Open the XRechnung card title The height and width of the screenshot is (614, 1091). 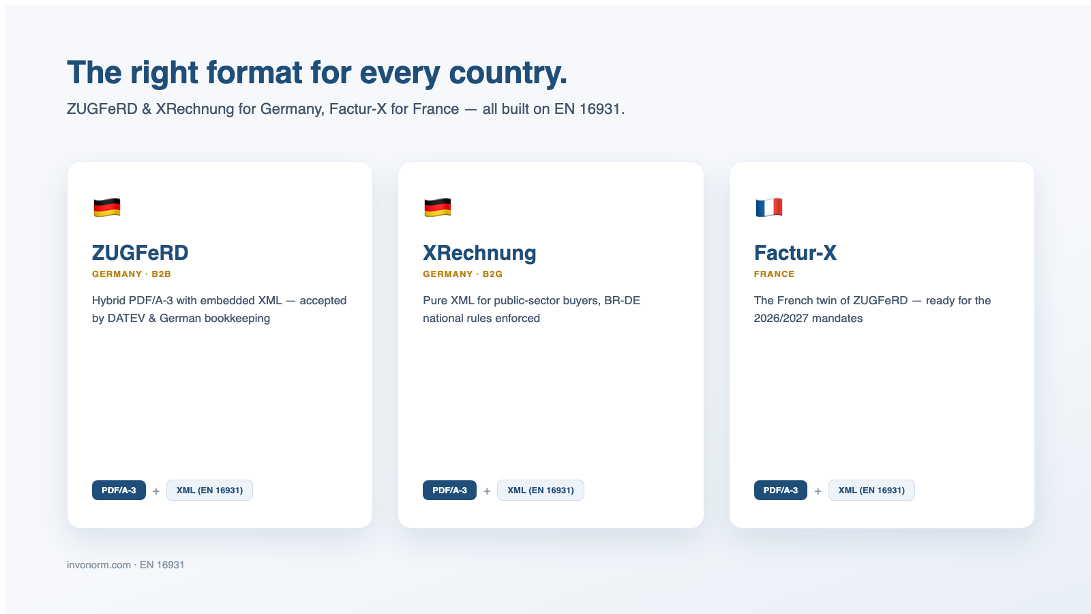click(x=479, y=253)
